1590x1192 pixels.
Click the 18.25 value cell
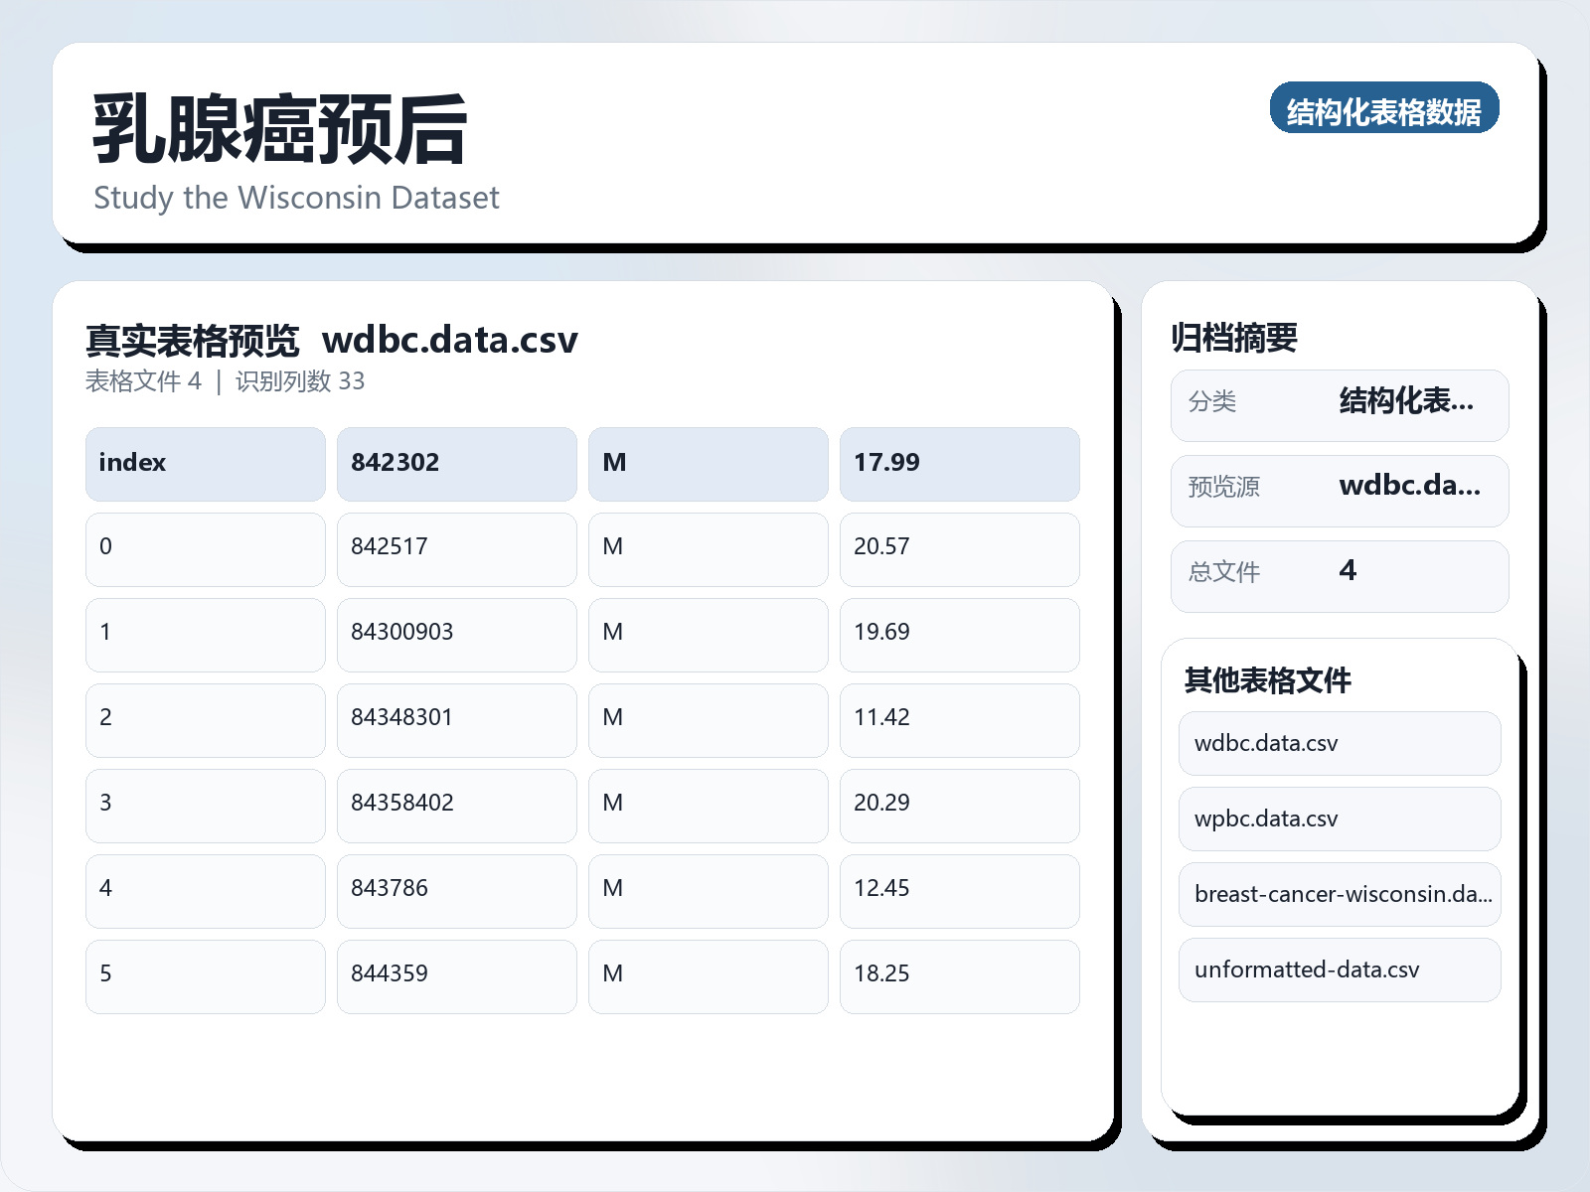click(x=959, y=975)
